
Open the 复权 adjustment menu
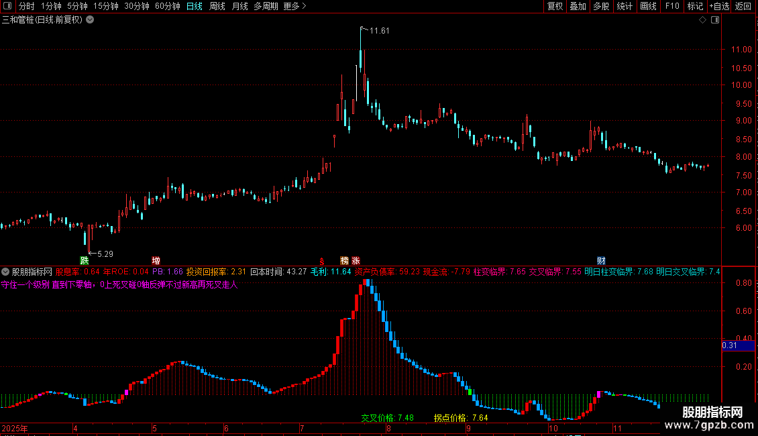(x=555, y=6)
